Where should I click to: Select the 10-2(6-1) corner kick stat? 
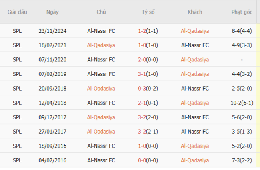point(242,103)
